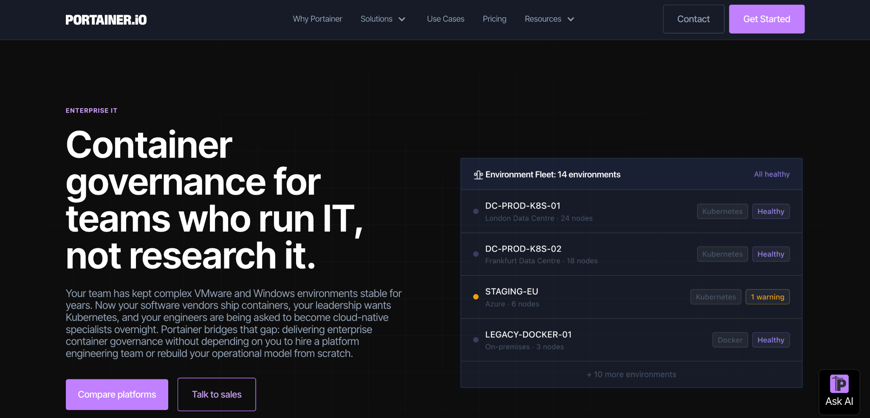Open the Why Portainer page
This screenshot has height=418, width=870.
pos(317,19)
